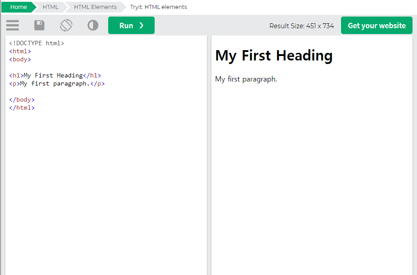Place cursor on the opening <body> line
The height and width of the screenshot is (275, 417).
20,60
